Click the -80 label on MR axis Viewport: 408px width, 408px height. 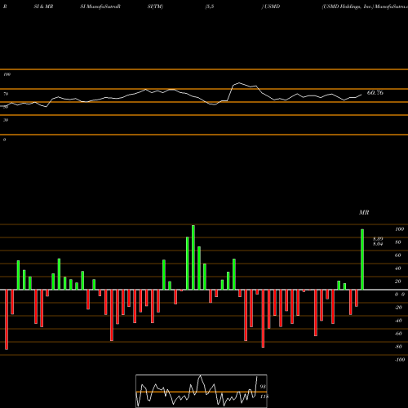(398, 347)
